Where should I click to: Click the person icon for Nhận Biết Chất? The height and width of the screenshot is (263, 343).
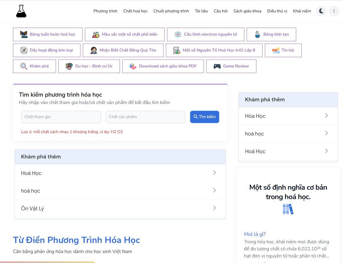coord(94,50)
